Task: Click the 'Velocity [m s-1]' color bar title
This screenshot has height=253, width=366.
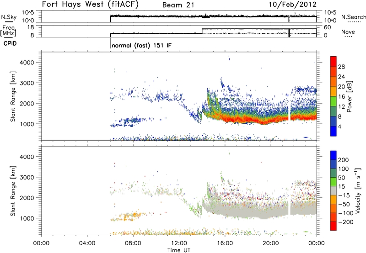Action: [x=358, y=190]
